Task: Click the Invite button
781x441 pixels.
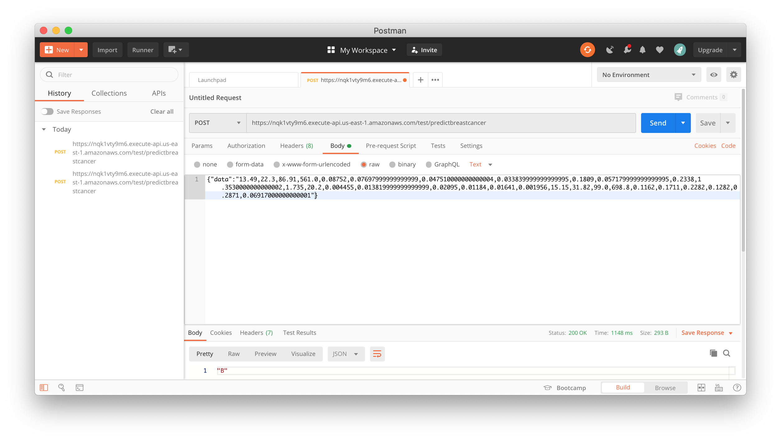Action: (x=424, y=50)
